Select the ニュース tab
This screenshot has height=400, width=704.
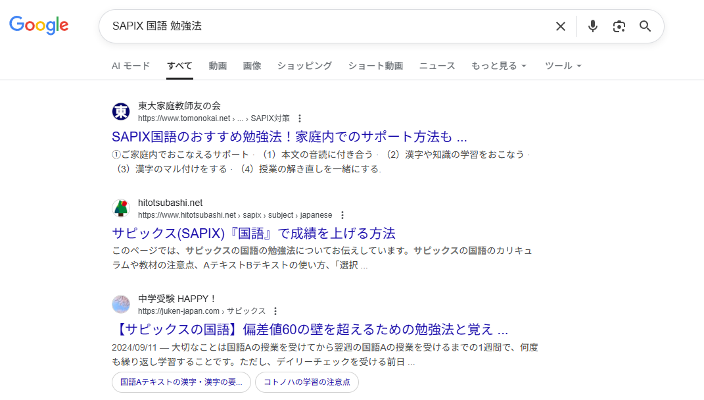click(437, 66)
